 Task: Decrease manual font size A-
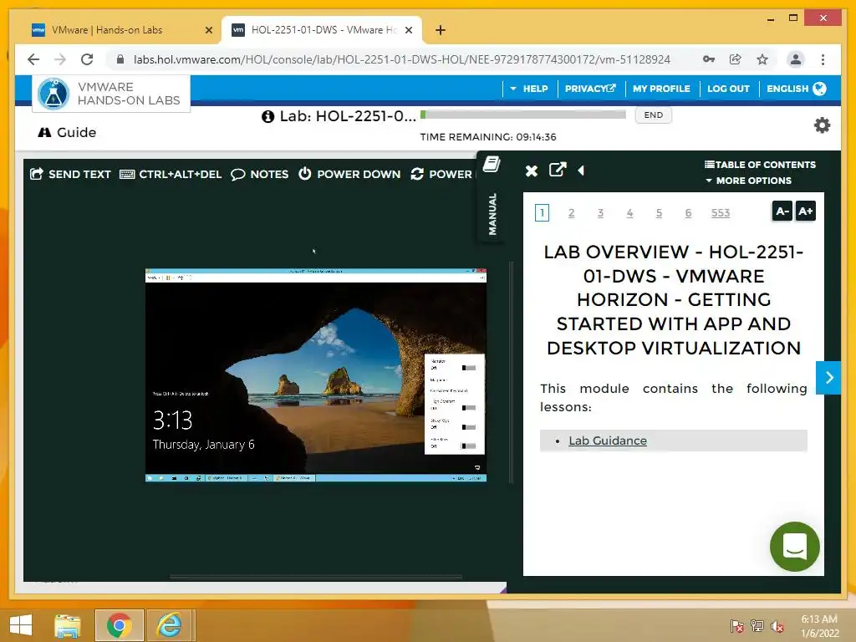point(782,211)
